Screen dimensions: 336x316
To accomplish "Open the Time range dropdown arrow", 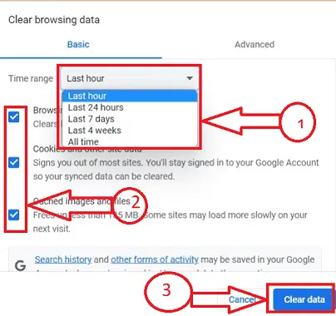I will (190, 78).
